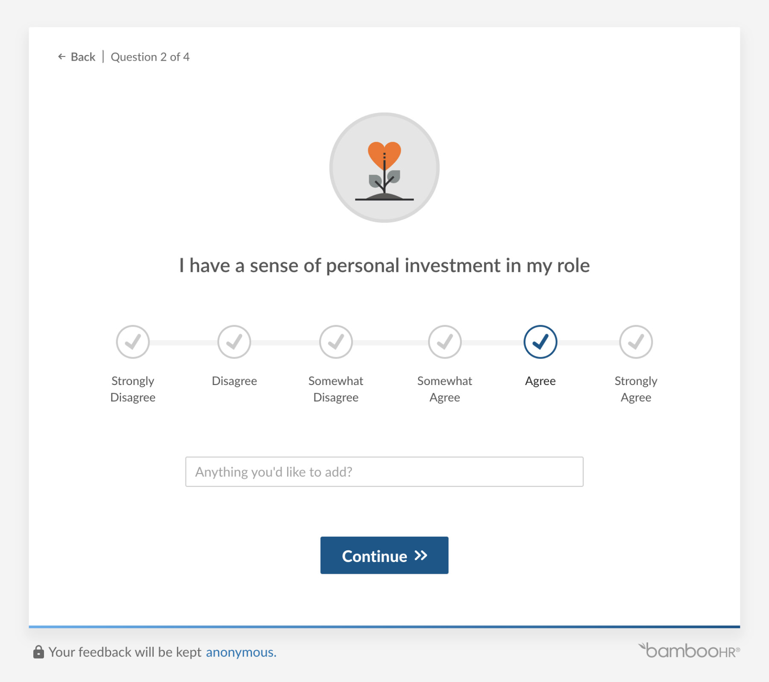Pick the Strongly Agree checkmark circle
The image size is (769, 682).
(636, 342)
